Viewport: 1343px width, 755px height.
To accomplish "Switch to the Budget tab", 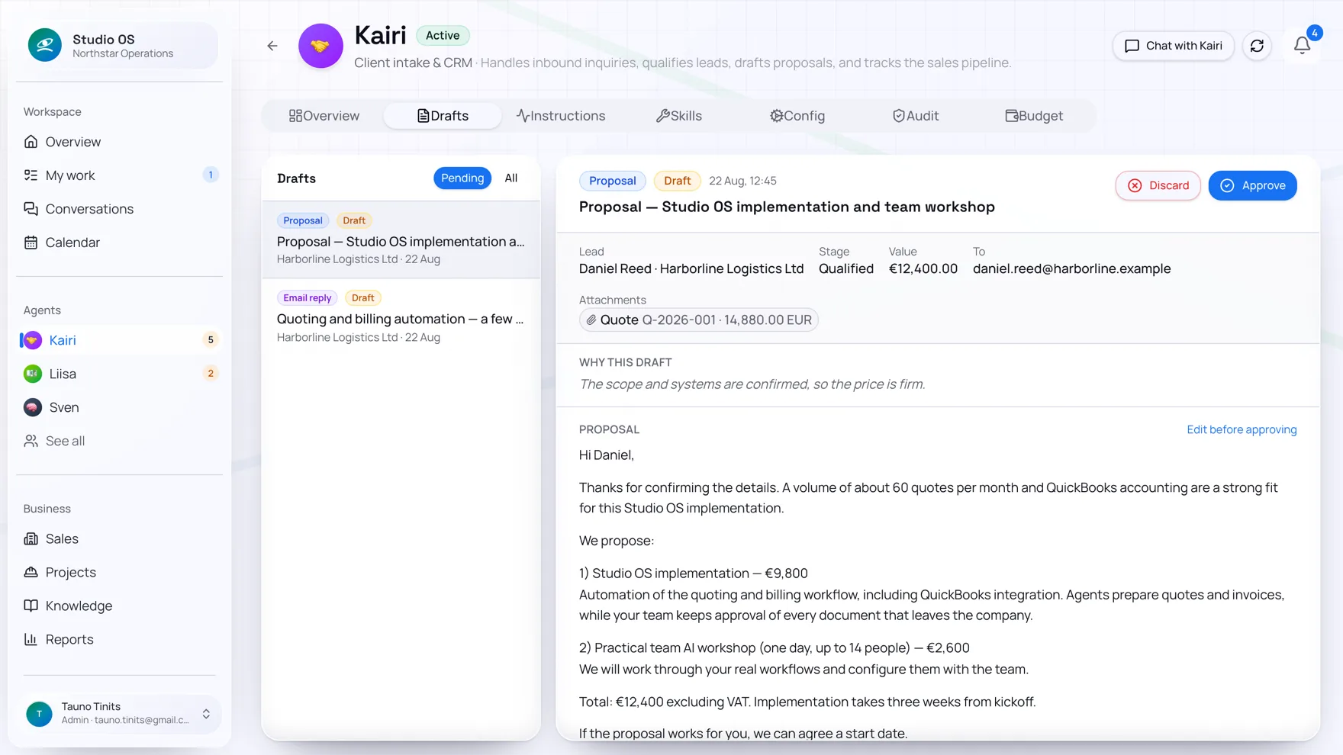I will (1034, 116).
